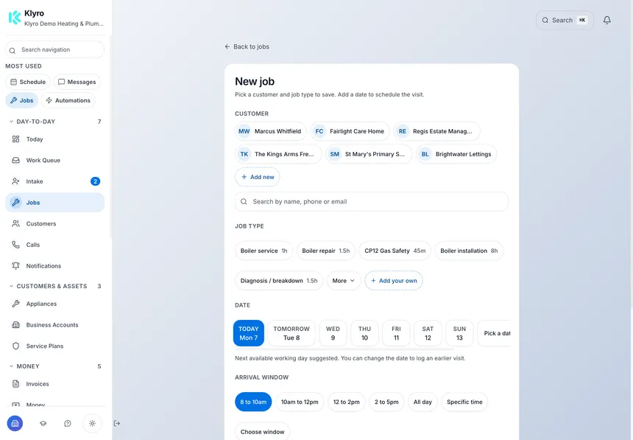Open Work Queue in the sidebar
This screenshot has width=633, height=440.
pos(55,160)
